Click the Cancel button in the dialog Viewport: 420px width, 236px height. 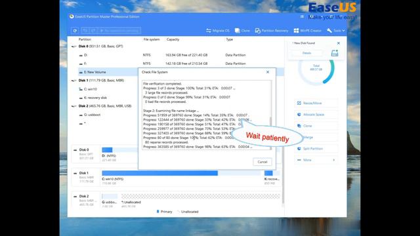[262, 162]
